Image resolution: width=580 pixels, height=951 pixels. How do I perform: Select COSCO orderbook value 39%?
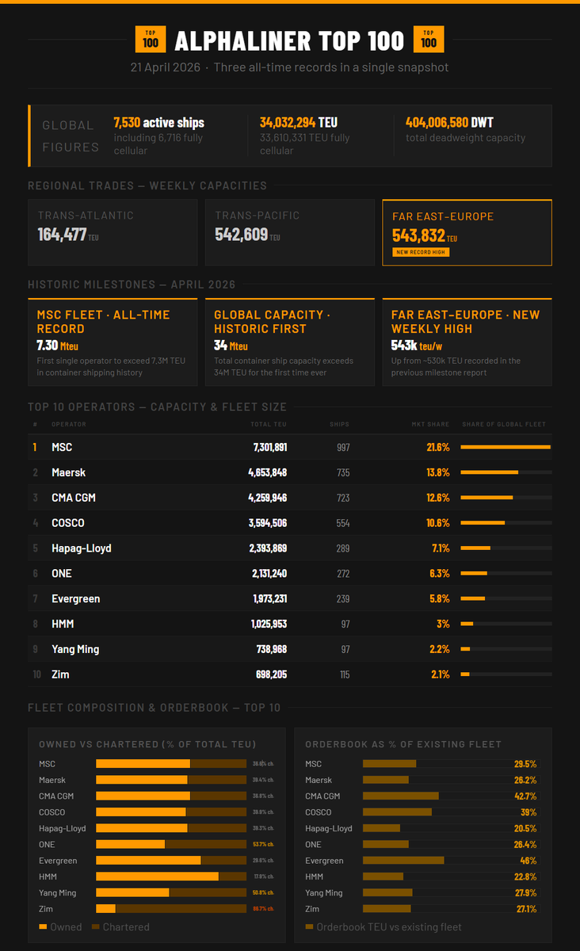pos(528,813)
